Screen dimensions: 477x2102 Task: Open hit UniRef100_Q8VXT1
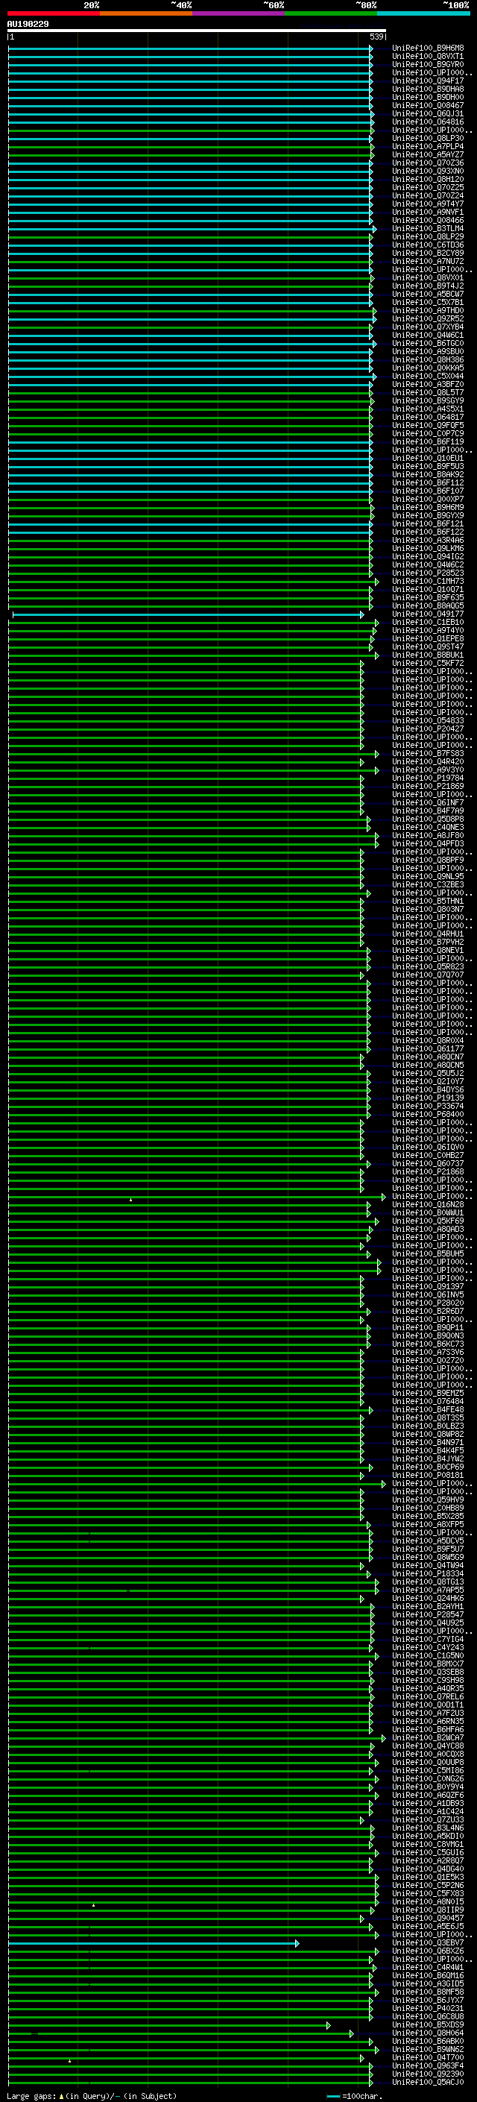click(x=428, y=57)
